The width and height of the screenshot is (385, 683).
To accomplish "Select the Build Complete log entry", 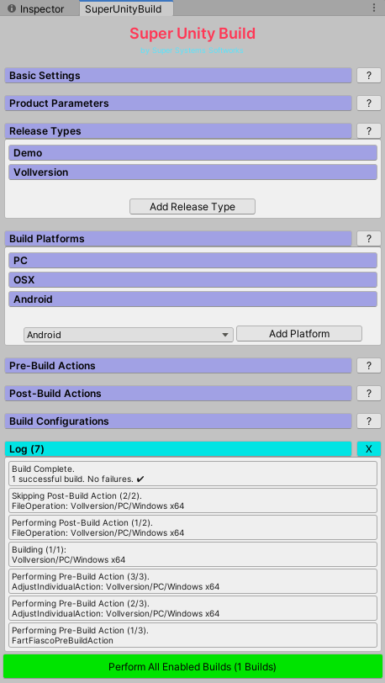I will click(x=193, y=474).
